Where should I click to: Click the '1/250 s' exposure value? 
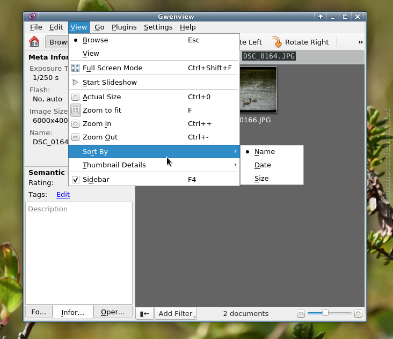pyautogui.click(x=46, y=78)
